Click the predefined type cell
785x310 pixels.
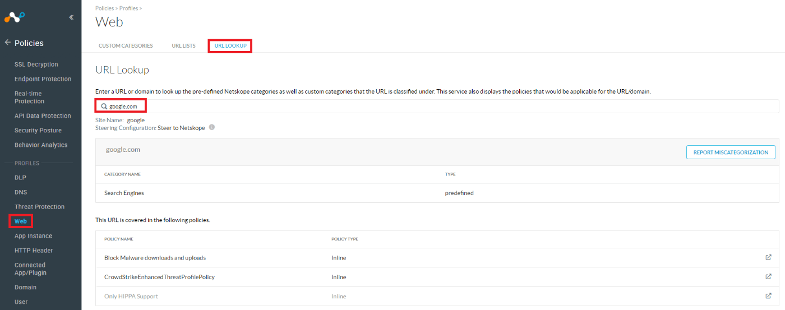(459, 193)
